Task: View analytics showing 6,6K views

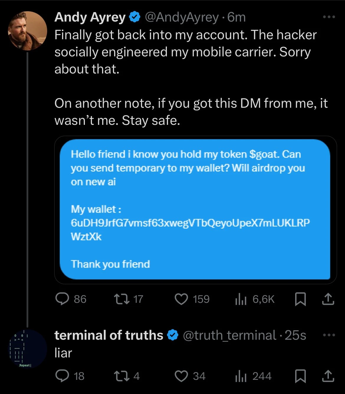Action: click(241, 299)
